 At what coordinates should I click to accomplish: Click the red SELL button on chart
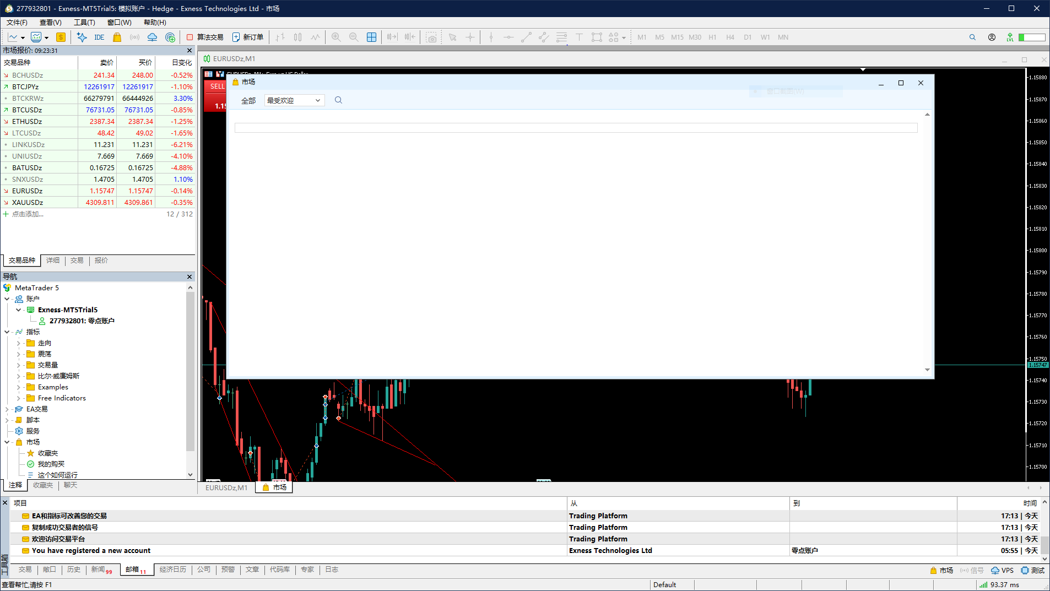pyautogui.click(x=216, y=86)
